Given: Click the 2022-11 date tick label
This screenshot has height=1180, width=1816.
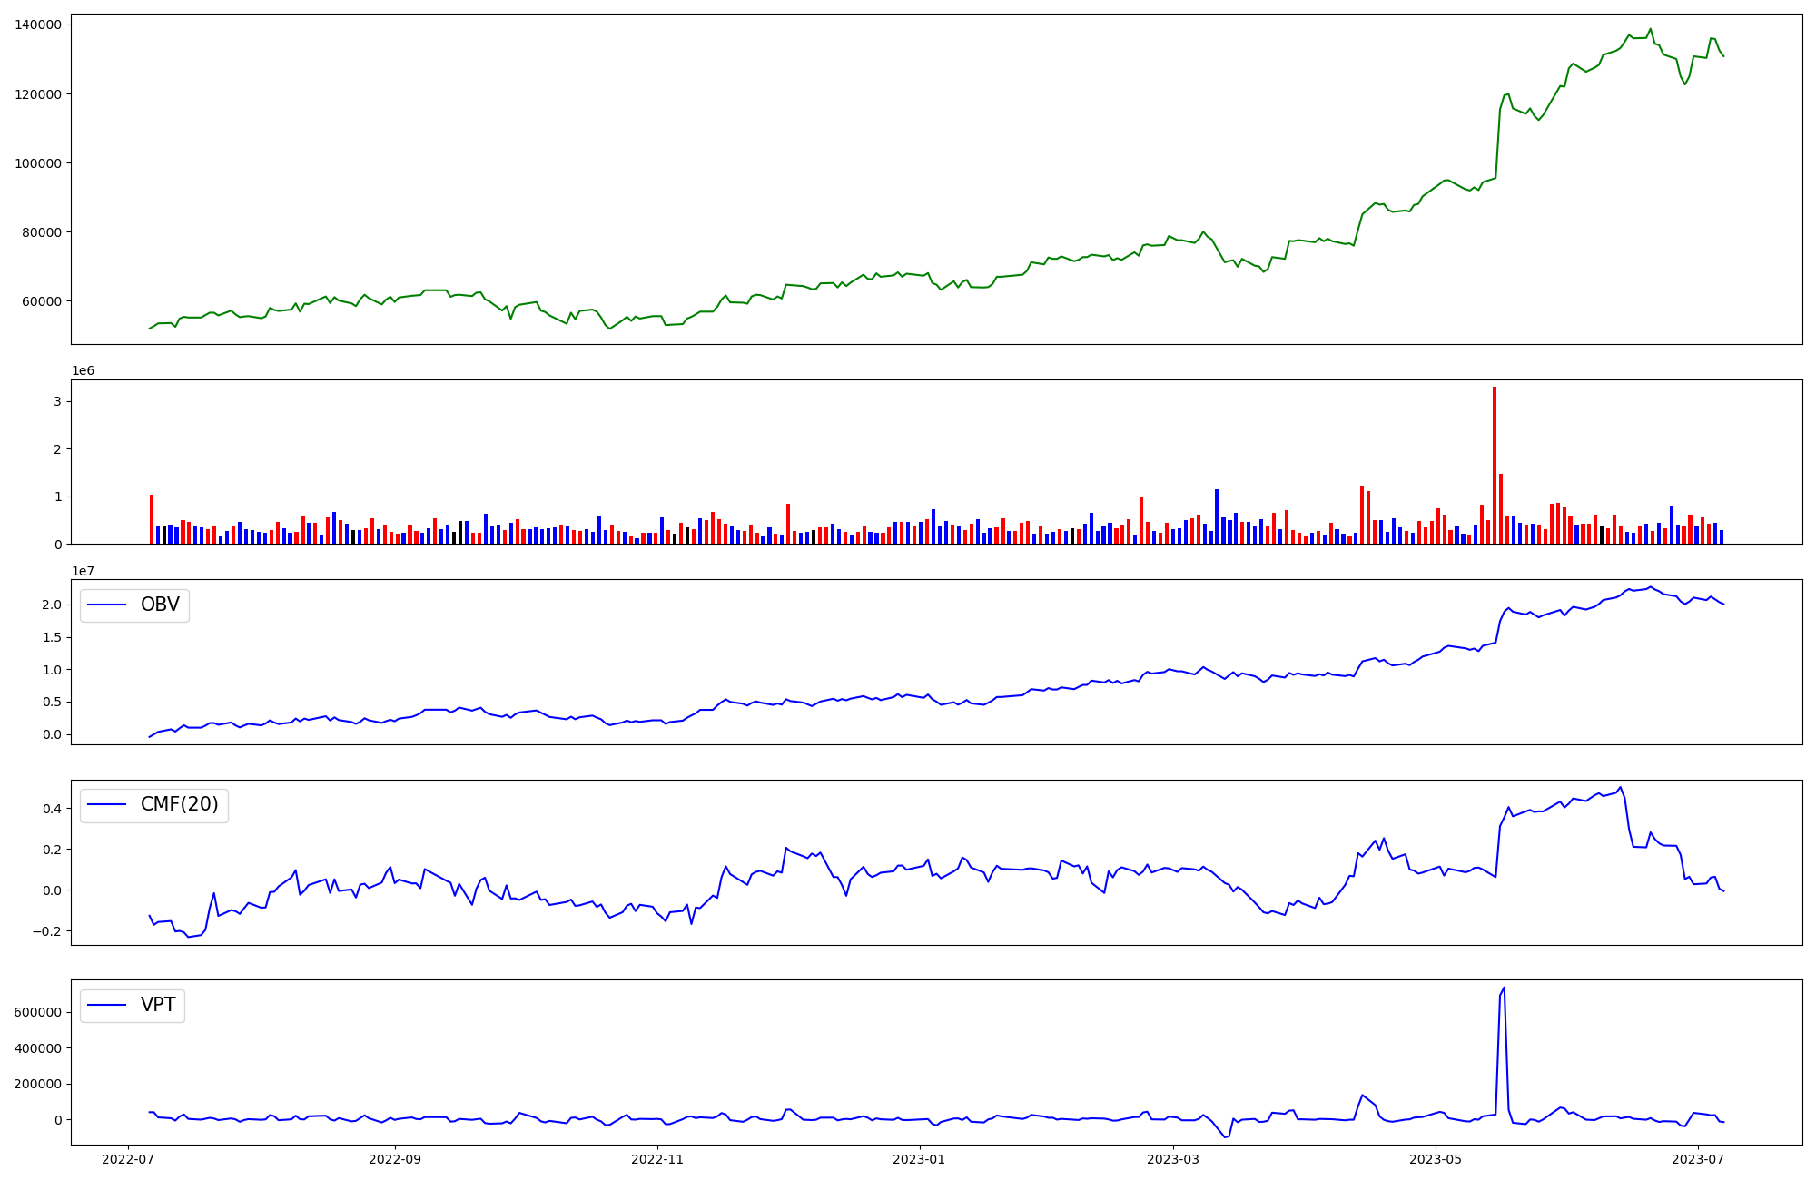Looking at the screenshot, I should [x=656, y=1159].
